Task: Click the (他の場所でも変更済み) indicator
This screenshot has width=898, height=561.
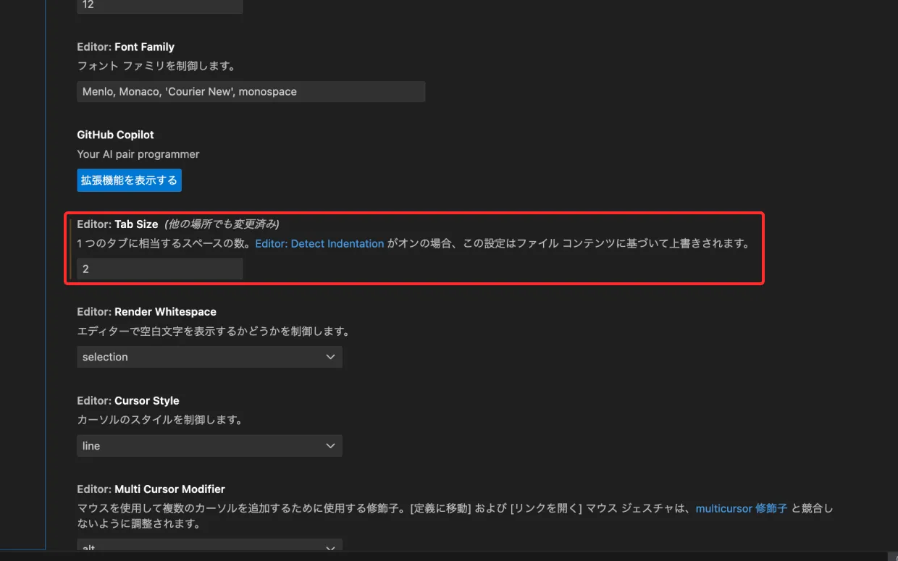Action: click(x=222, y=224)
